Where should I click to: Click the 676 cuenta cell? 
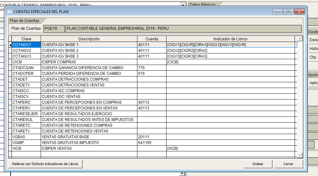[x=152, y=74]
